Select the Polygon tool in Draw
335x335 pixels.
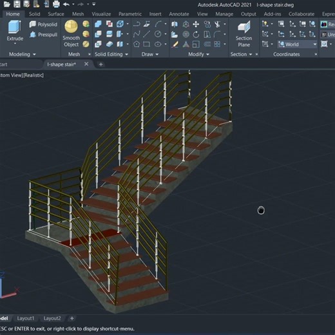click(x=137, y=44)
